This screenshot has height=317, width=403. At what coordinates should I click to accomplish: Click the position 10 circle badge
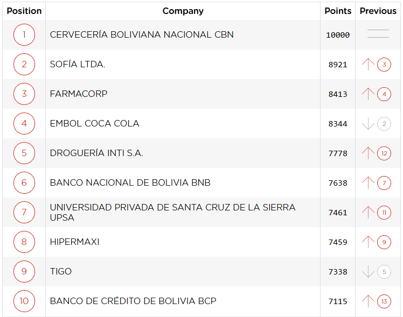[x=24, y=301]
